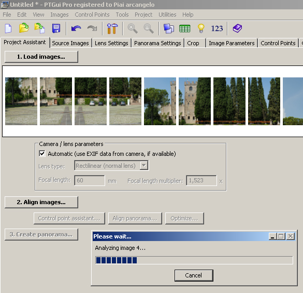Click the Focal length input field
Image resolution: width=303 pixels, height=293 pixels.
pyautogui.click(x=90, y=180)
